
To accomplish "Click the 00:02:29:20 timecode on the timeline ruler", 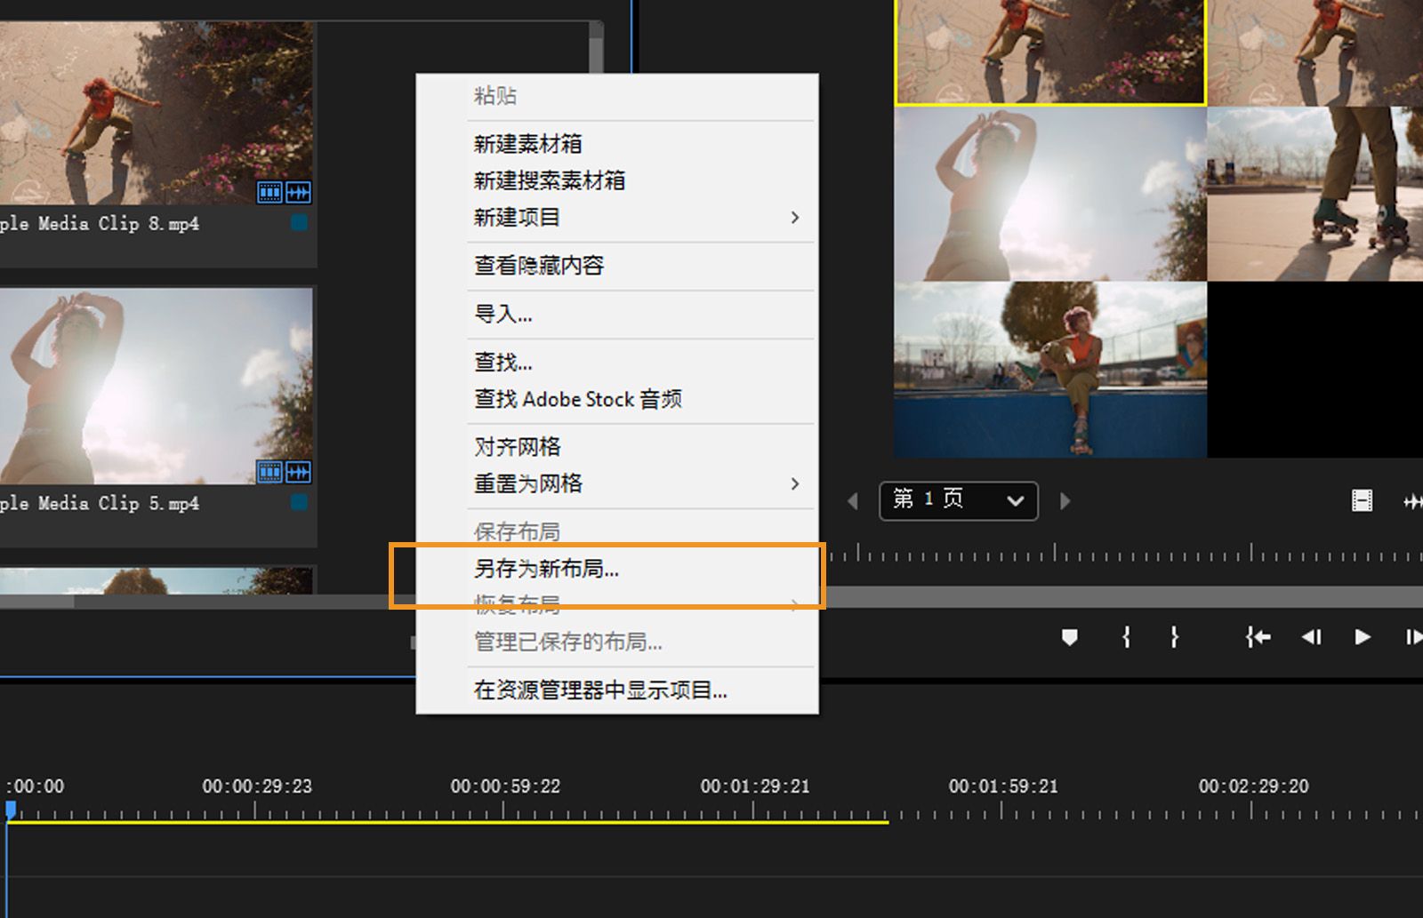I will click(1253, 786).
